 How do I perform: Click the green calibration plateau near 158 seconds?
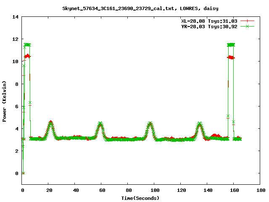click(231, 45)
